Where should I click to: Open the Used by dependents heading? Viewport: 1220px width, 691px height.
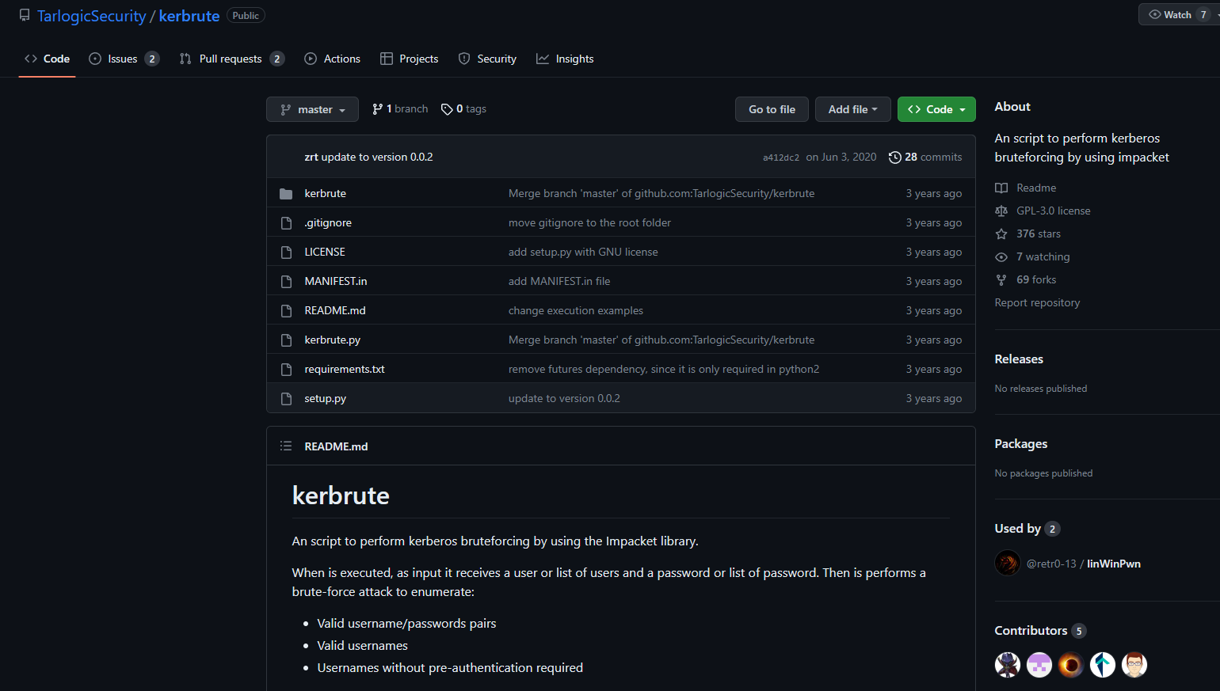click(1027, 529)
